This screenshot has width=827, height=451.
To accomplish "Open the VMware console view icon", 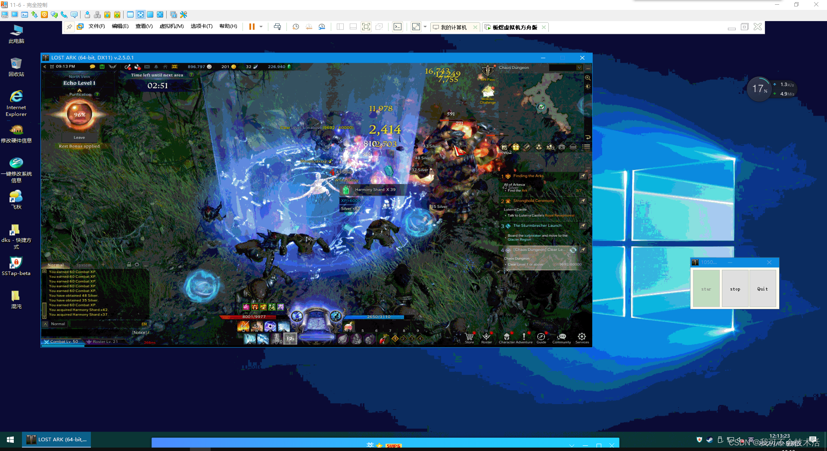I will (x=398, y=27).
